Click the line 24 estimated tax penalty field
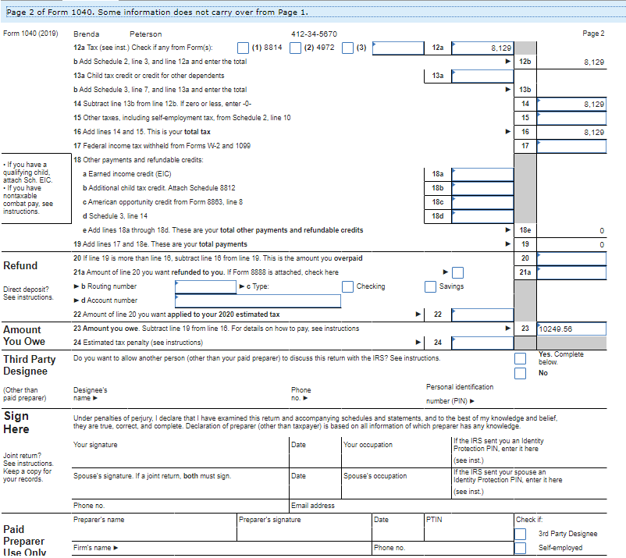Image resolution: width=626 pixels, height=558 pixels. coord(482,343)
